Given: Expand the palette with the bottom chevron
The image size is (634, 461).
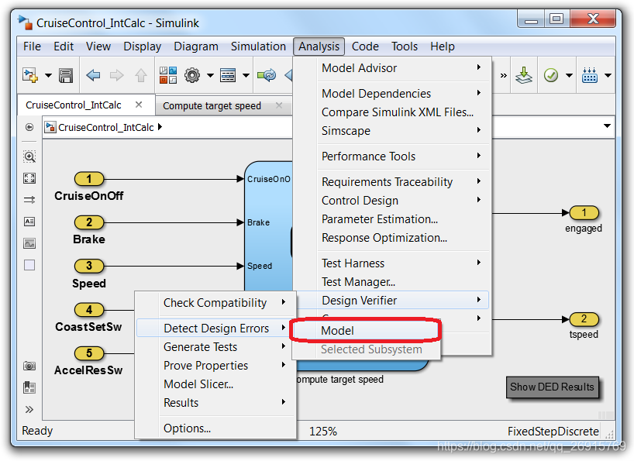Looking at the screenshot, I should tap(29, 409).
